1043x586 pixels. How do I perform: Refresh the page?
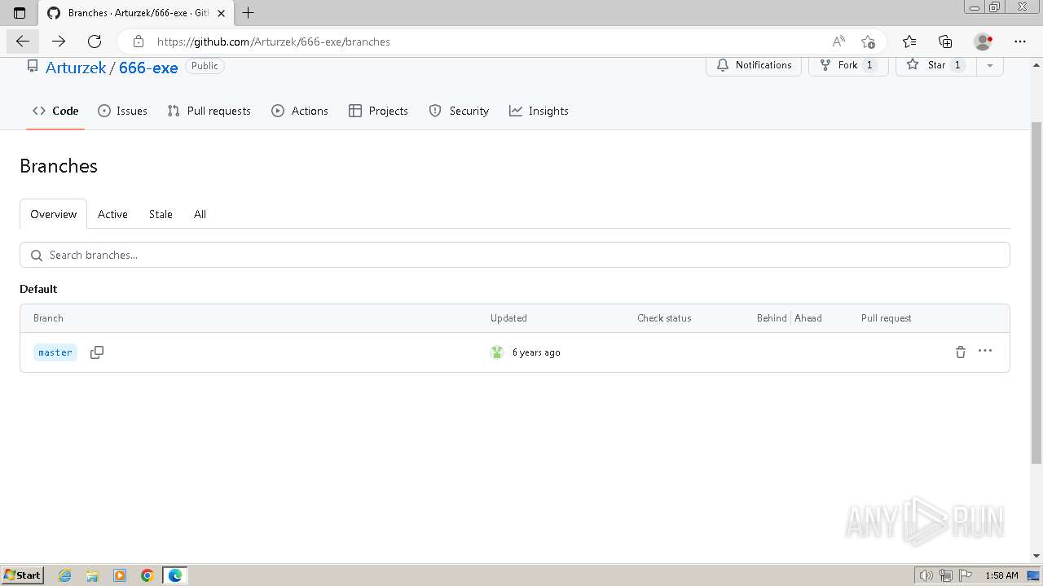(x=95, y=42)
